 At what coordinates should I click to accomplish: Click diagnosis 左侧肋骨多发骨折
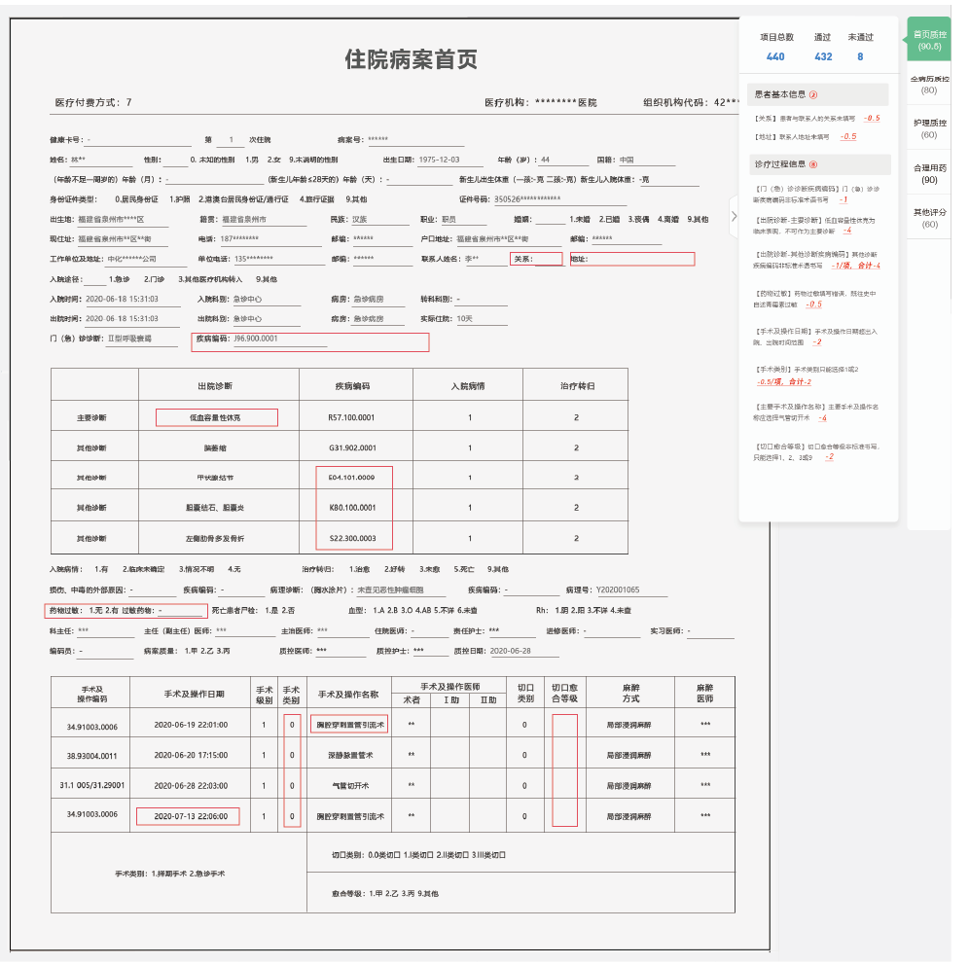point(215,539)
